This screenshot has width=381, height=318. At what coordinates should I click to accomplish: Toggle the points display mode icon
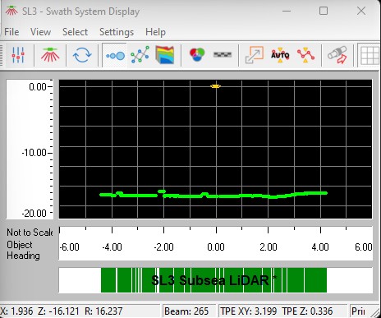(115, 56)
